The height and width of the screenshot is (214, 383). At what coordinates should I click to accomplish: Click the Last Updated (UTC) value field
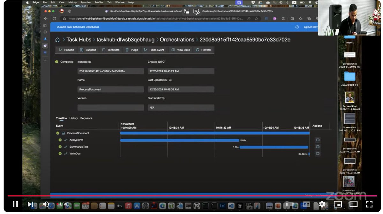181,89
